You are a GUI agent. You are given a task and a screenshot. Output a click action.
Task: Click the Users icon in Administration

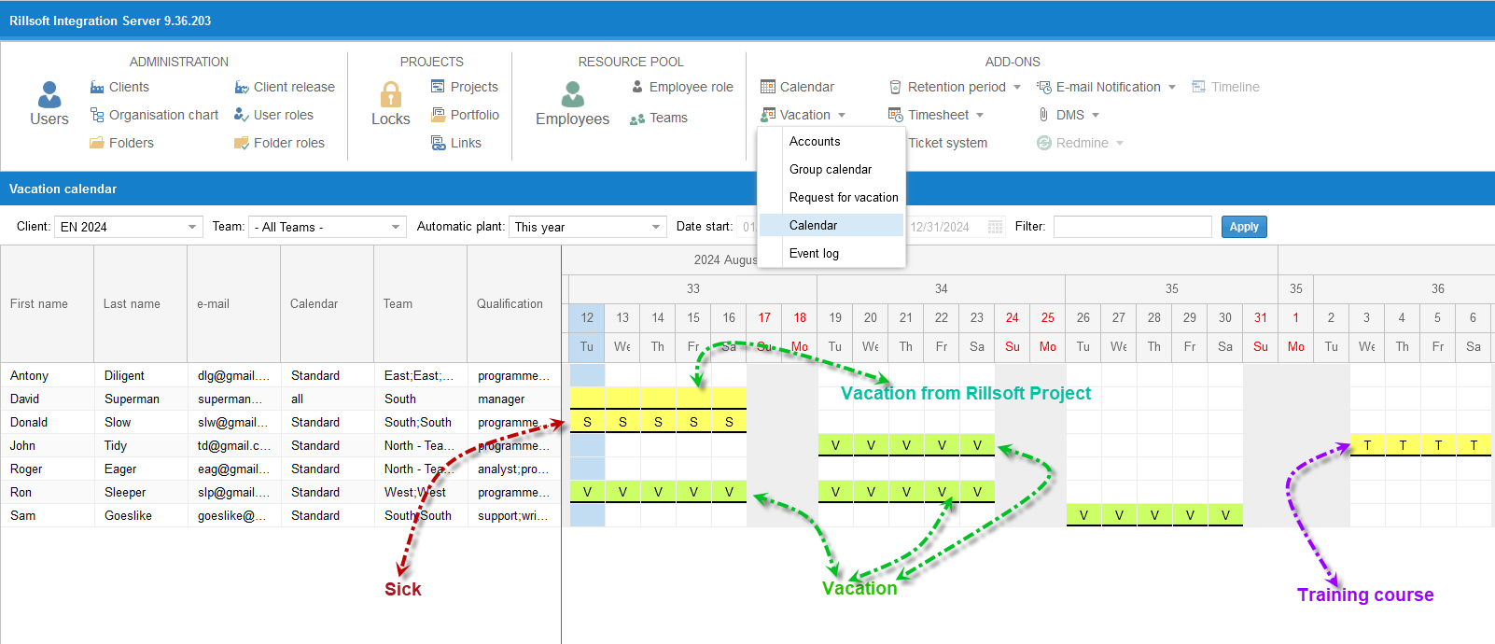tap(49, 95)
